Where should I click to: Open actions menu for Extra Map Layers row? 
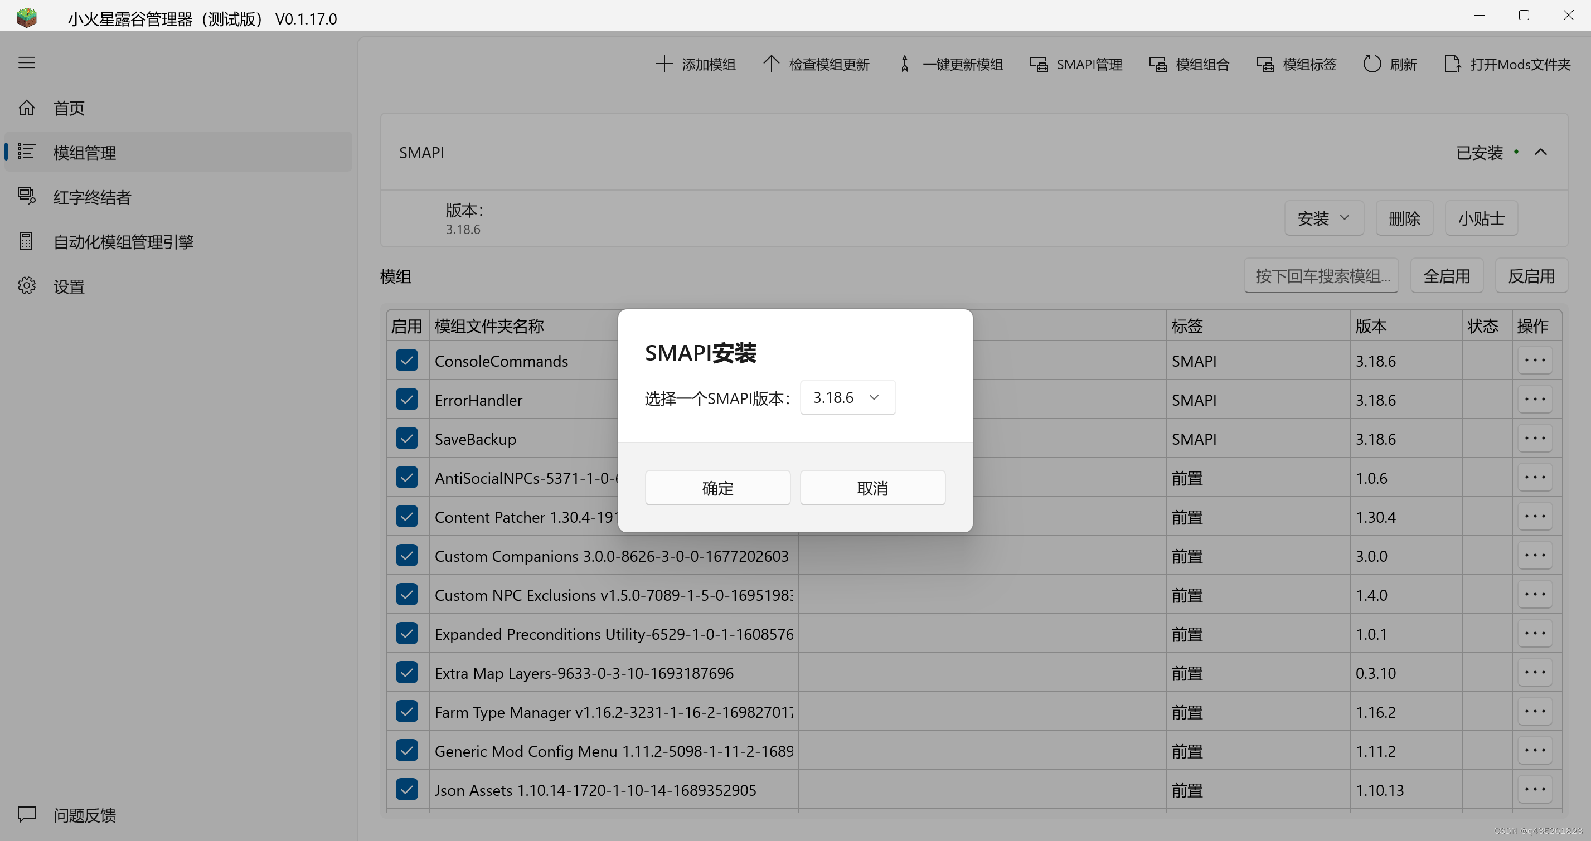pos(1535,673)
